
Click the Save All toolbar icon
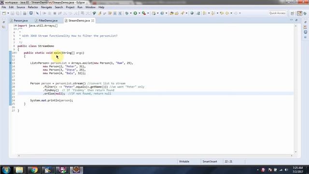pyautogui.click(x=18, y=13)
